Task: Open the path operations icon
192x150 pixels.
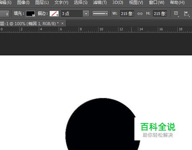Action: click(176, 14)
